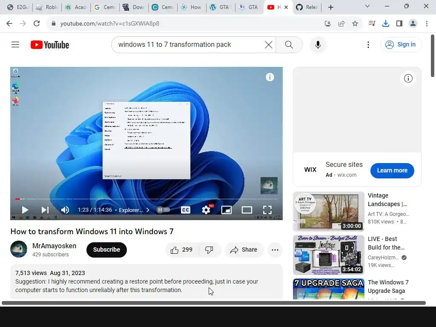The width and height of the screenshot is (436, 327).
Task: Open LIVE Best Build video title
Action: pyautogui.click(x=386, y=243)
